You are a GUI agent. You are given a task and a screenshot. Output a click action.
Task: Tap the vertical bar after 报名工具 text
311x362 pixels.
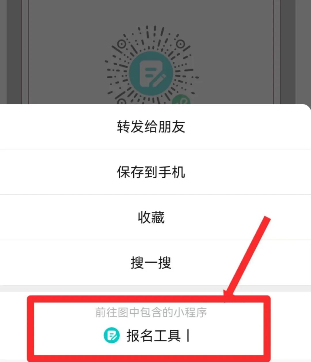click(188, 336)
